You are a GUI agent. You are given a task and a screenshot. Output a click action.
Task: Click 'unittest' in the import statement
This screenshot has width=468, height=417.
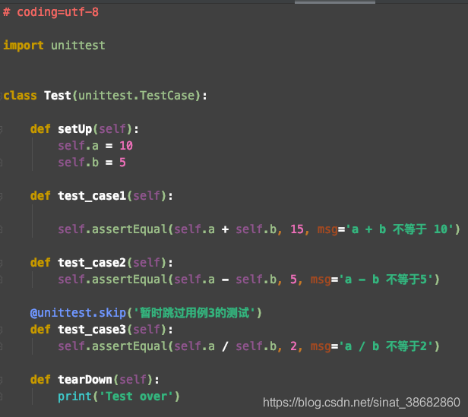click(78, 46)
